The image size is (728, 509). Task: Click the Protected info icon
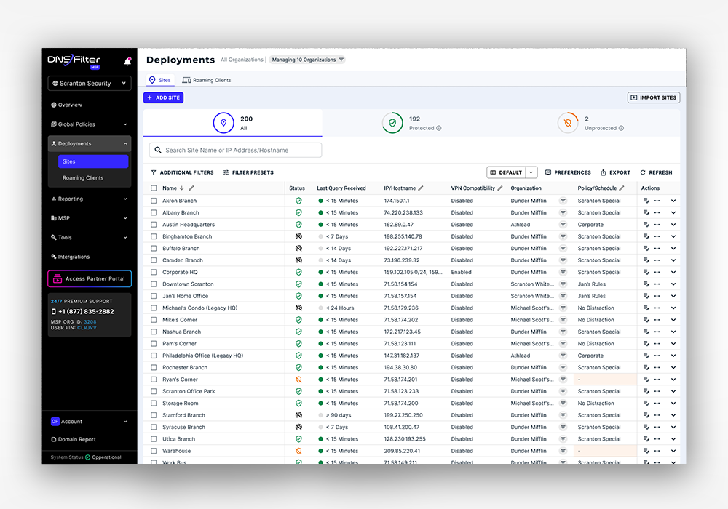(439, 129)
